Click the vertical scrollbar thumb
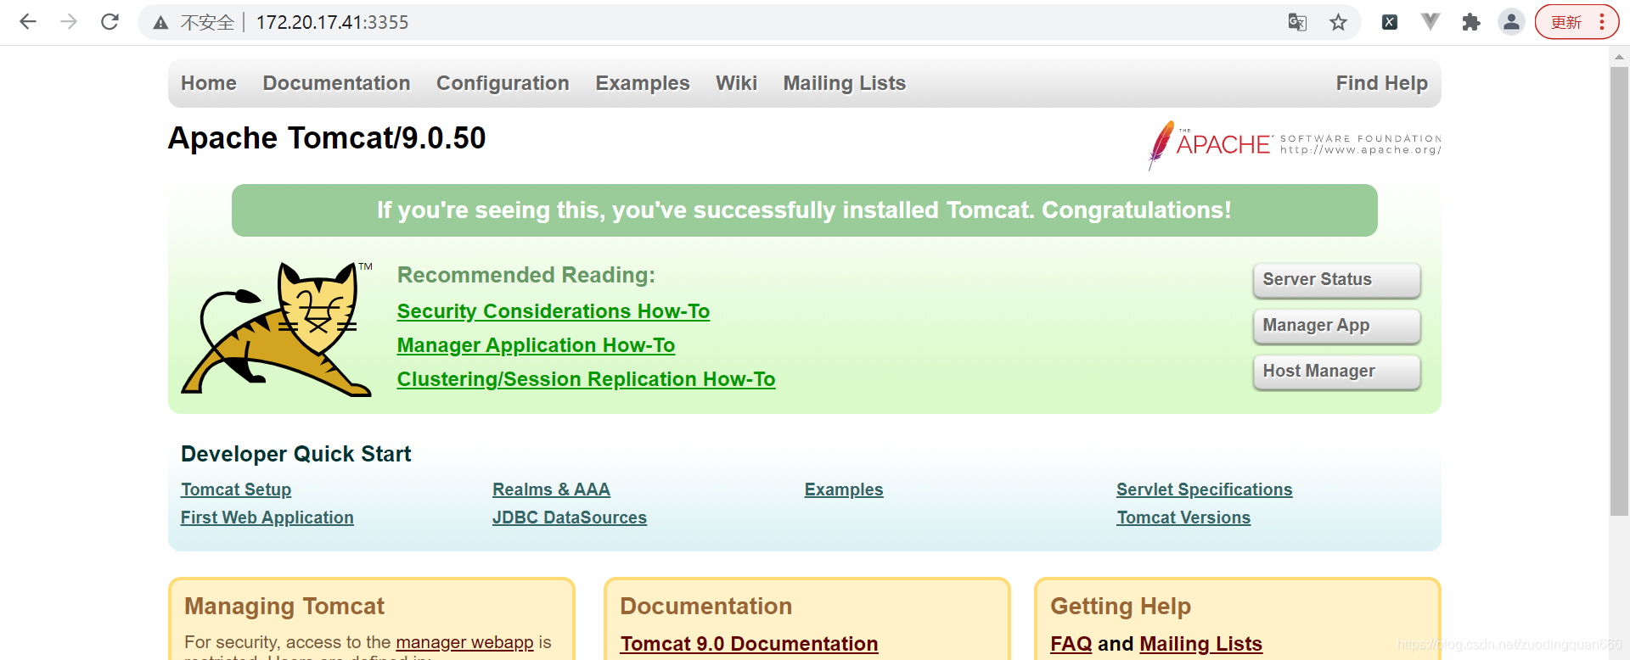 click(1619, 291)
